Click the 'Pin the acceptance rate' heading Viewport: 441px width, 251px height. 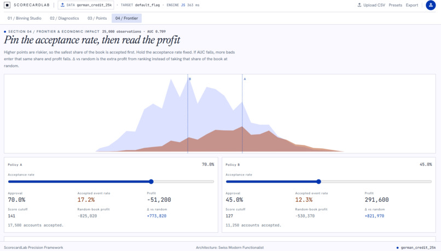[92, 40]
